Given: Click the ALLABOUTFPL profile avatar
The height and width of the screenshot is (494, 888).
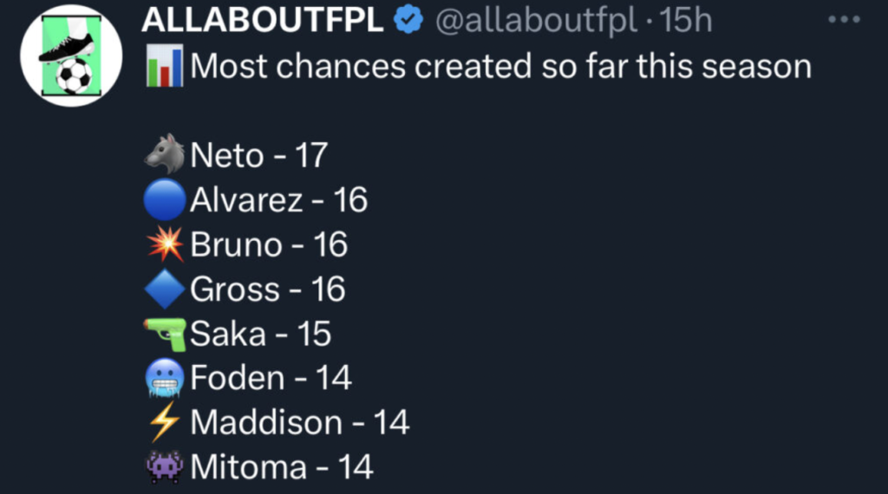Looking at the screenshot, I should 70,55.
